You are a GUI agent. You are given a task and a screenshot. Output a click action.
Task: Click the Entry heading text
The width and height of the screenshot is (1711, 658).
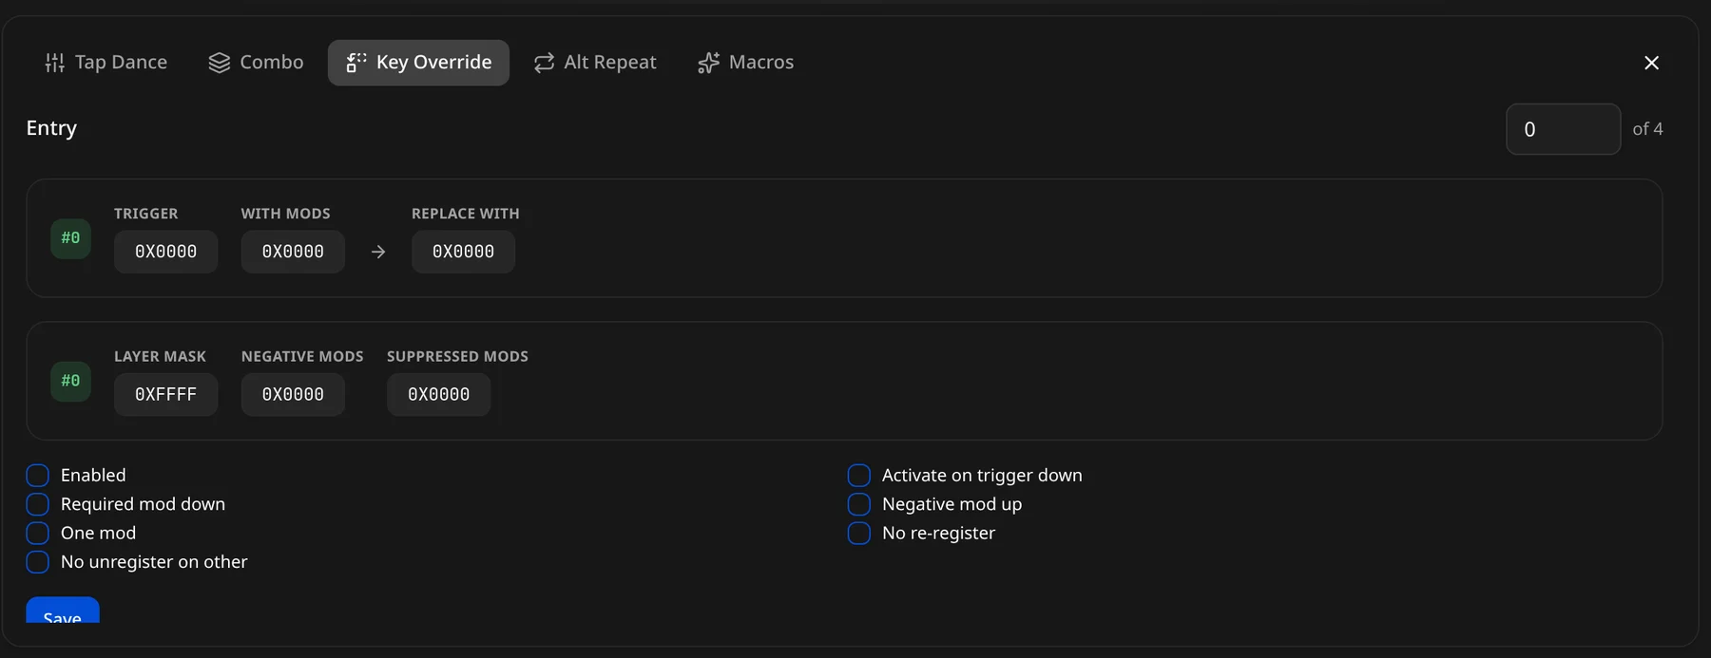click(x=51, y=128)
